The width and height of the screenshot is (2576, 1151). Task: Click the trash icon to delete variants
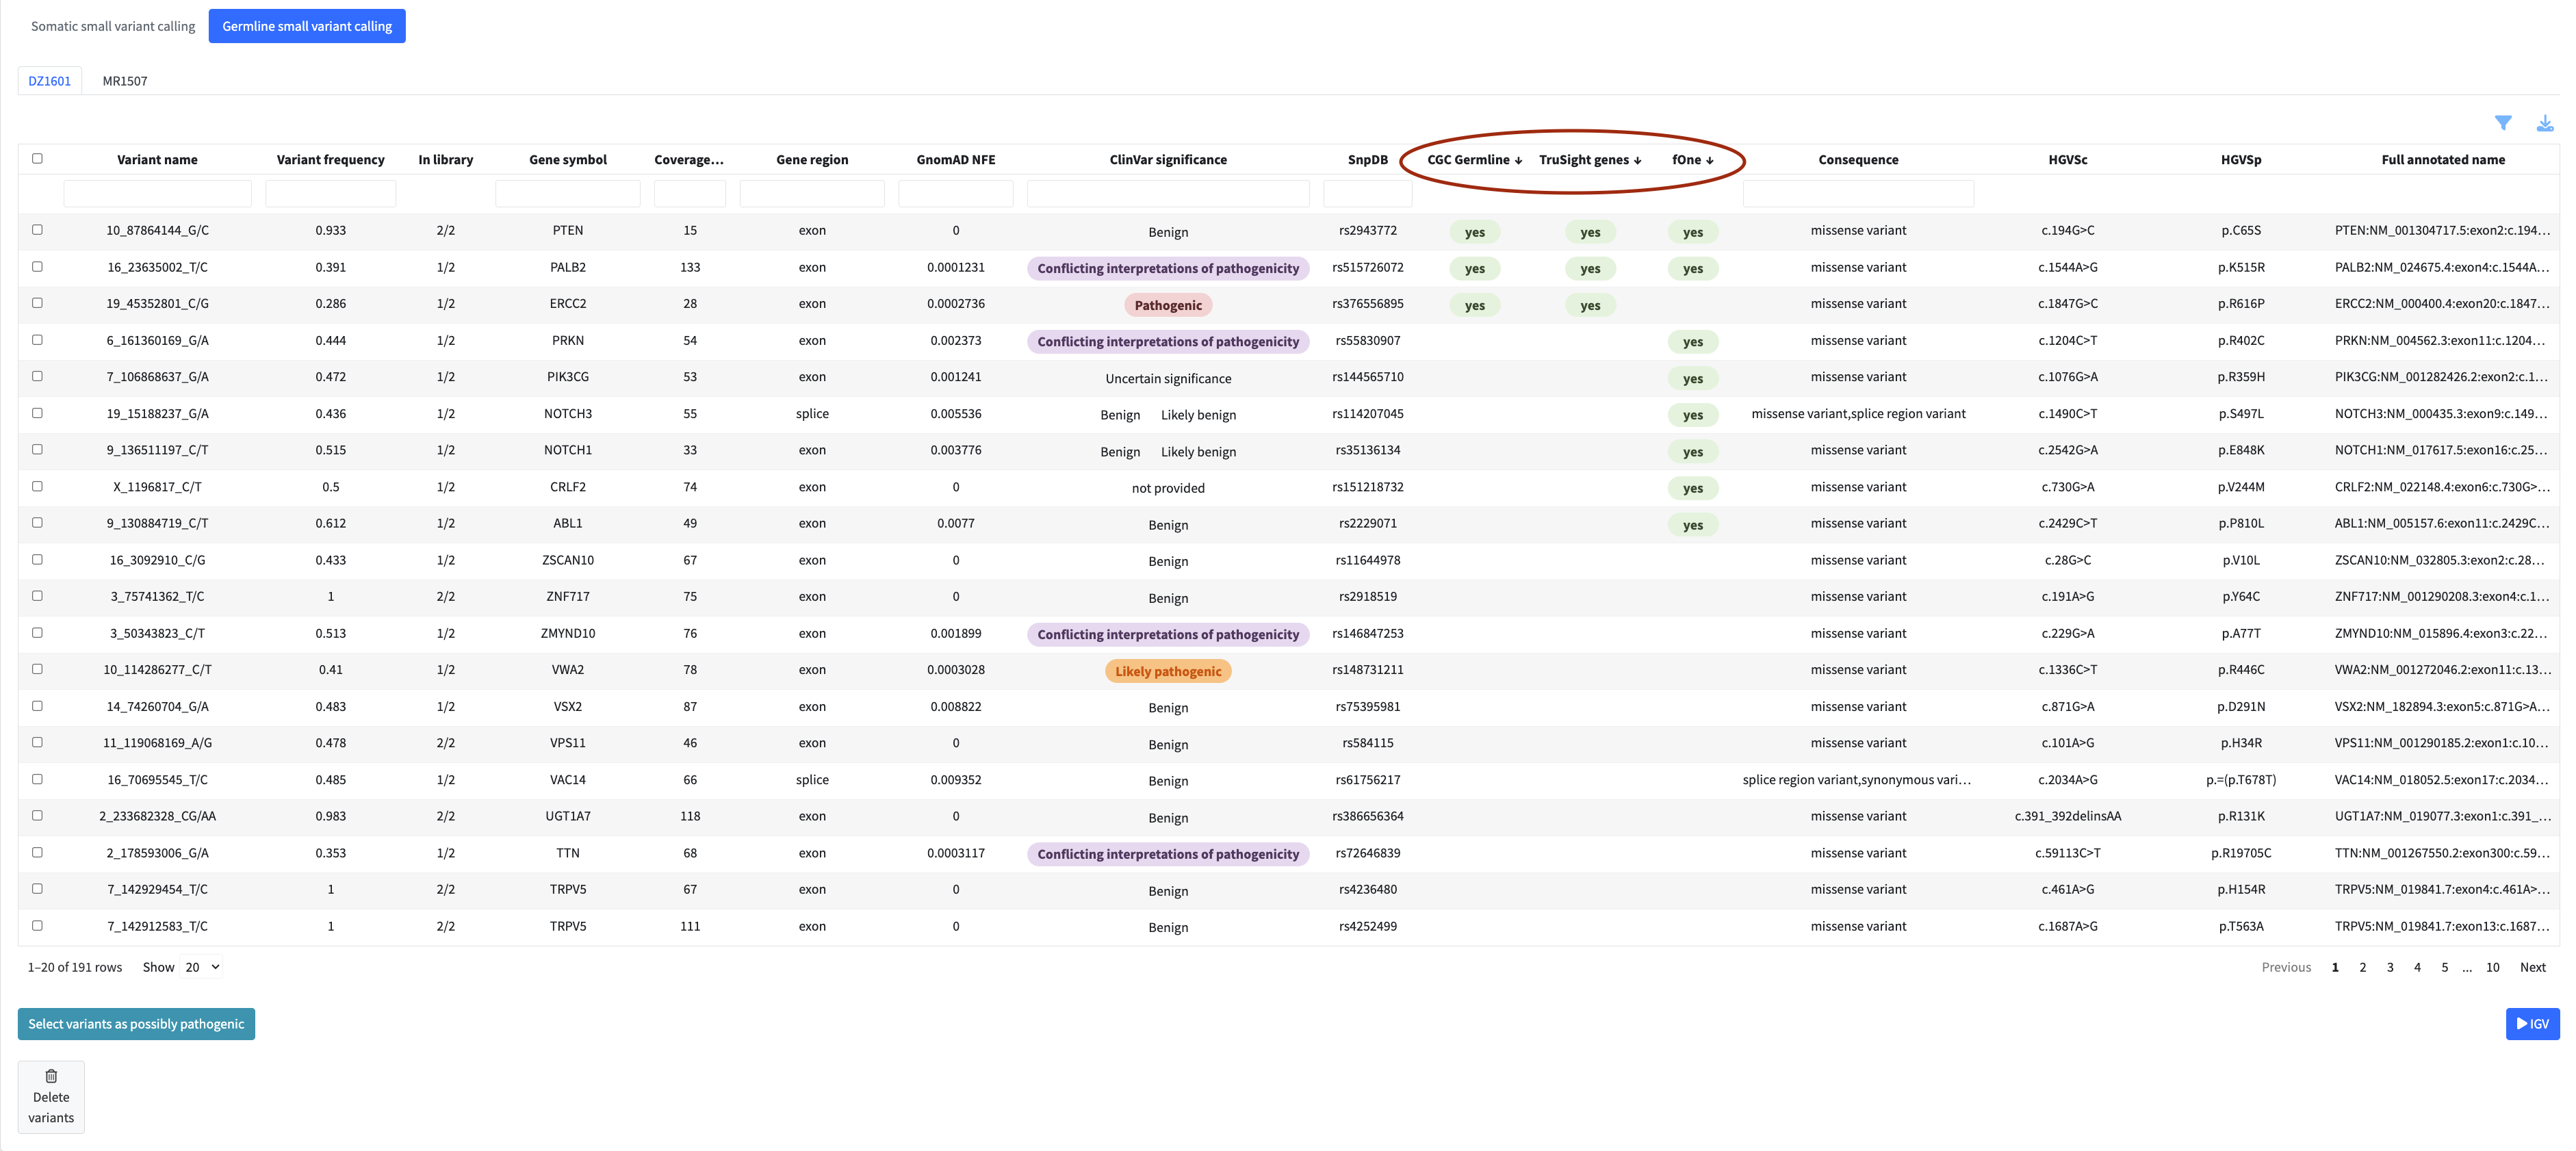(x=51, y=1076)
